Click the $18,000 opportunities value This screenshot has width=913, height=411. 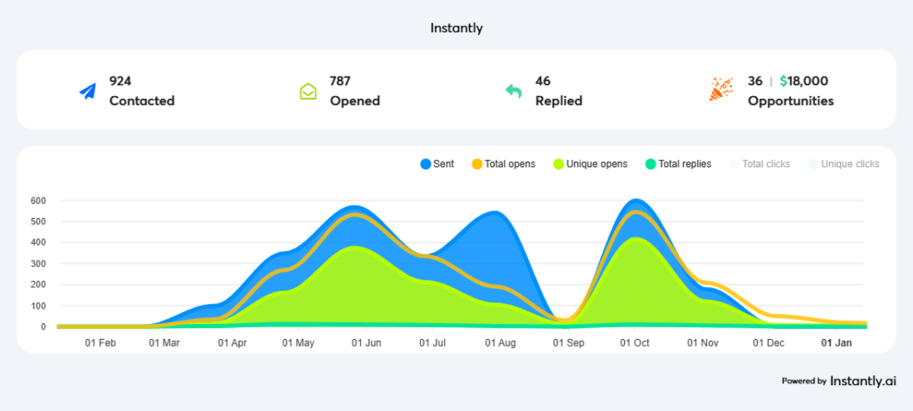point(804,81)
